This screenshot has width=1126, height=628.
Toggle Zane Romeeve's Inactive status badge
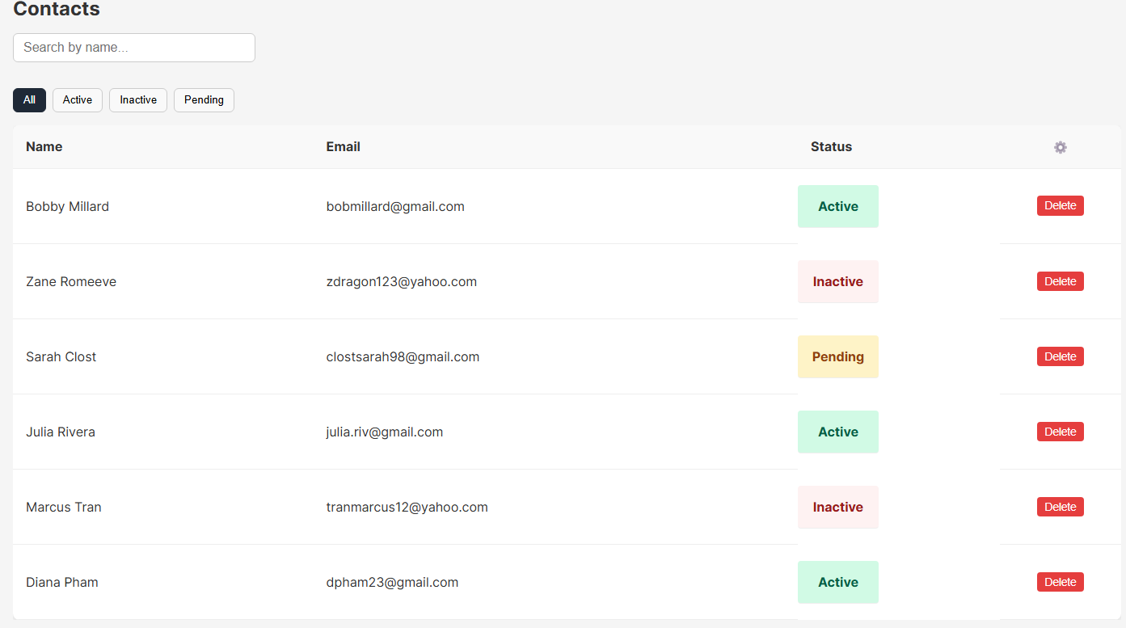[837, 282]
